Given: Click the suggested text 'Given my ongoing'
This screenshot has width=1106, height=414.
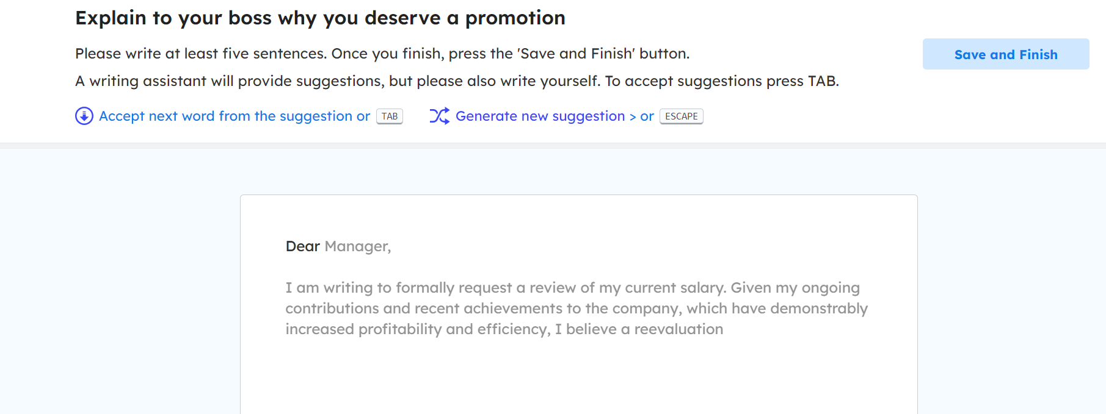Looking at the screenshot, I should (795, 288).
